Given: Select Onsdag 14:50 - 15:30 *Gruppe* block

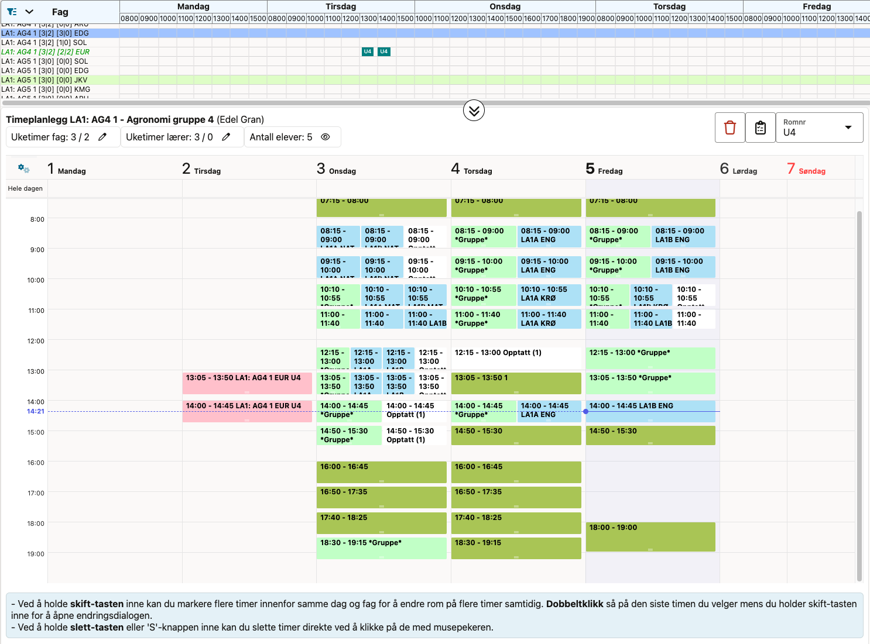Looking at the screenshot, I should point(349,436).
